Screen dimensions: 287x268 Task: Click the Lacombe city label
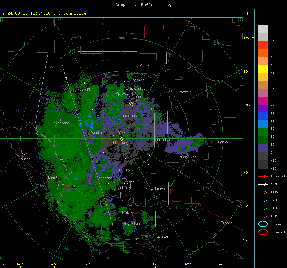137,80
